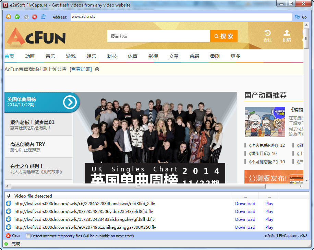Download the efd8fjd.flv video

(245, 211)
